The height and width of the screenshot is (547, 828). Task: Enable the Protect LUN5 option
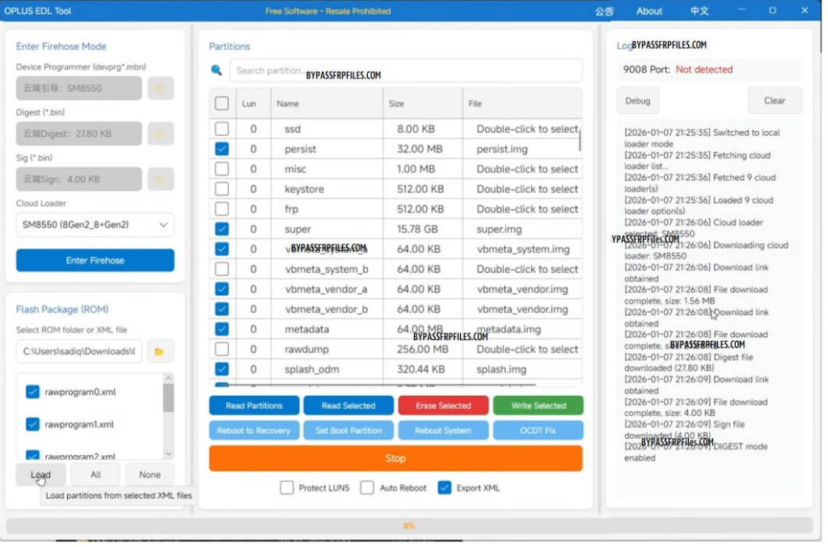click(287, 488)
